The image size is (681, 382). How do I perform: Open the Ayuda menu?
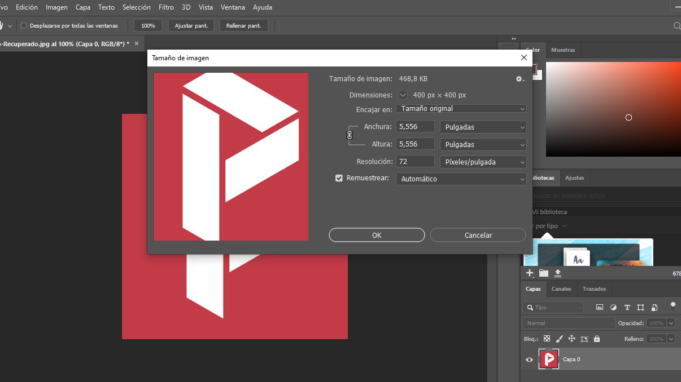point(263,7)
